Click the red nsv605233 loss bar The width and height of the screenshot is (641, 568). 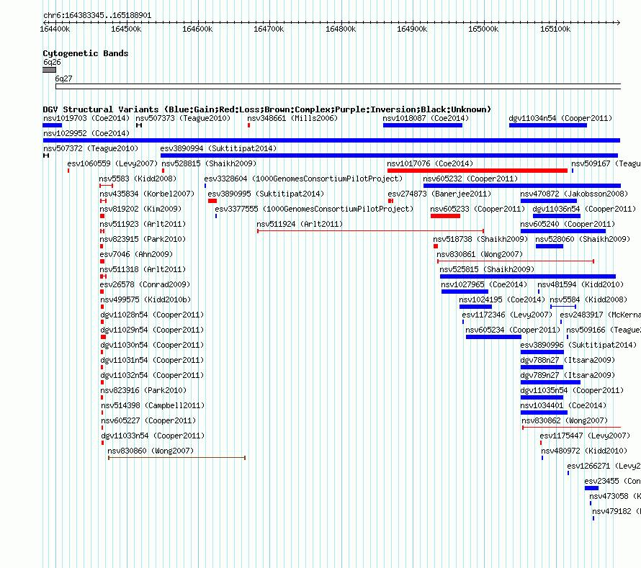tap(445, 216)
